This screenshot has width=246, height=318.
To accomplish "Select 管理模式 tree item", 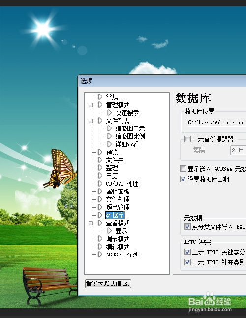I will [x=118, y=105].
